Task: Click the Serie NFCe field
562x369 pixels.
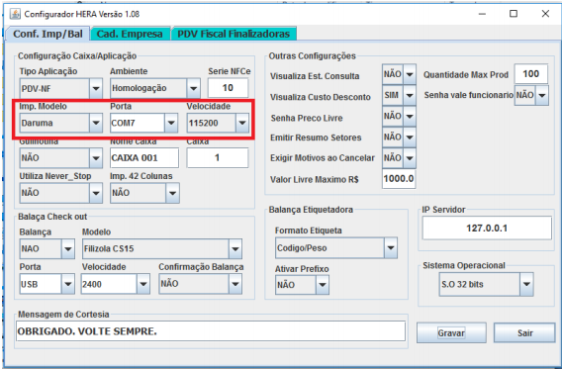Action: [x=228, y=88]
